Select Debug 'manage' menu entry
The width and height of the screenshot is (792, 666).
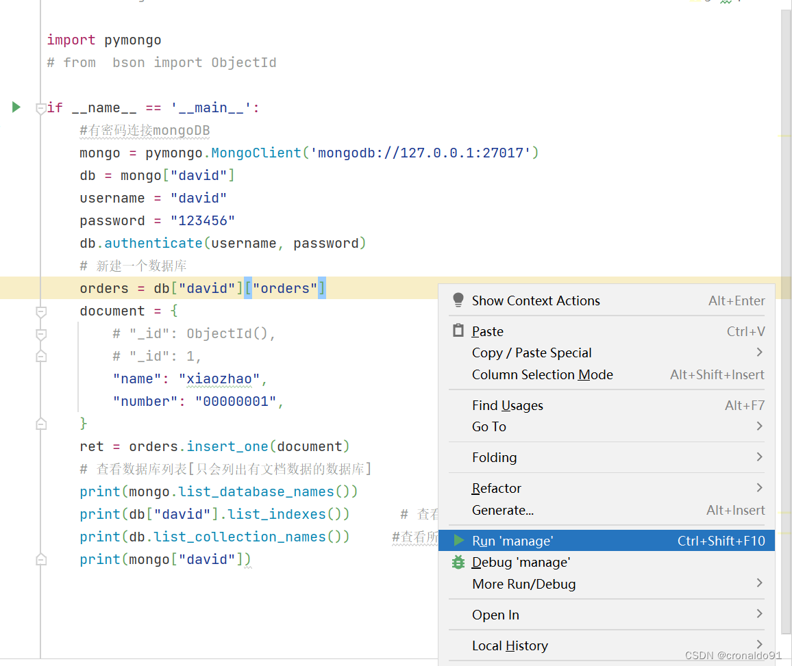click(606, 562)
